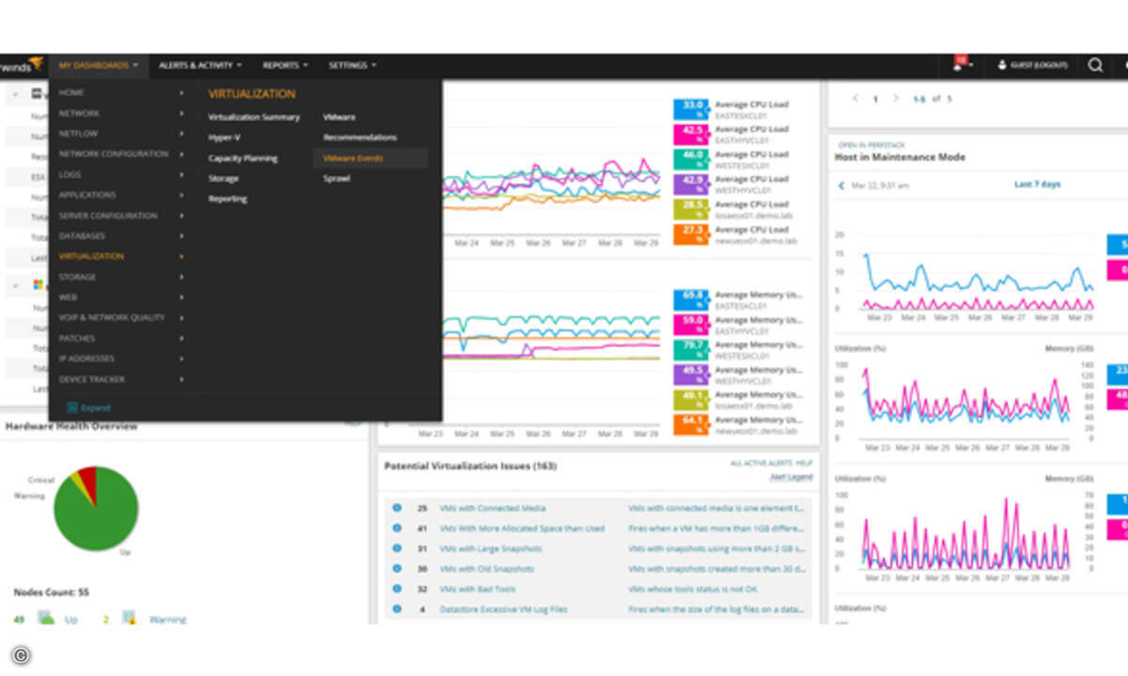Expand the PATCHES submenu arrow
1128x676 pixels.
[x=181, y=338]
